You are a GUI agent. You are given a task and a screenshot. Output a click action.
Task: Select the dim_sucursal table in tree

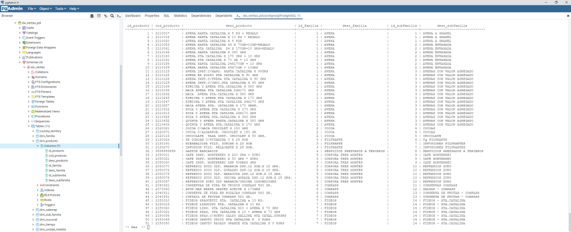coord(49,220)
